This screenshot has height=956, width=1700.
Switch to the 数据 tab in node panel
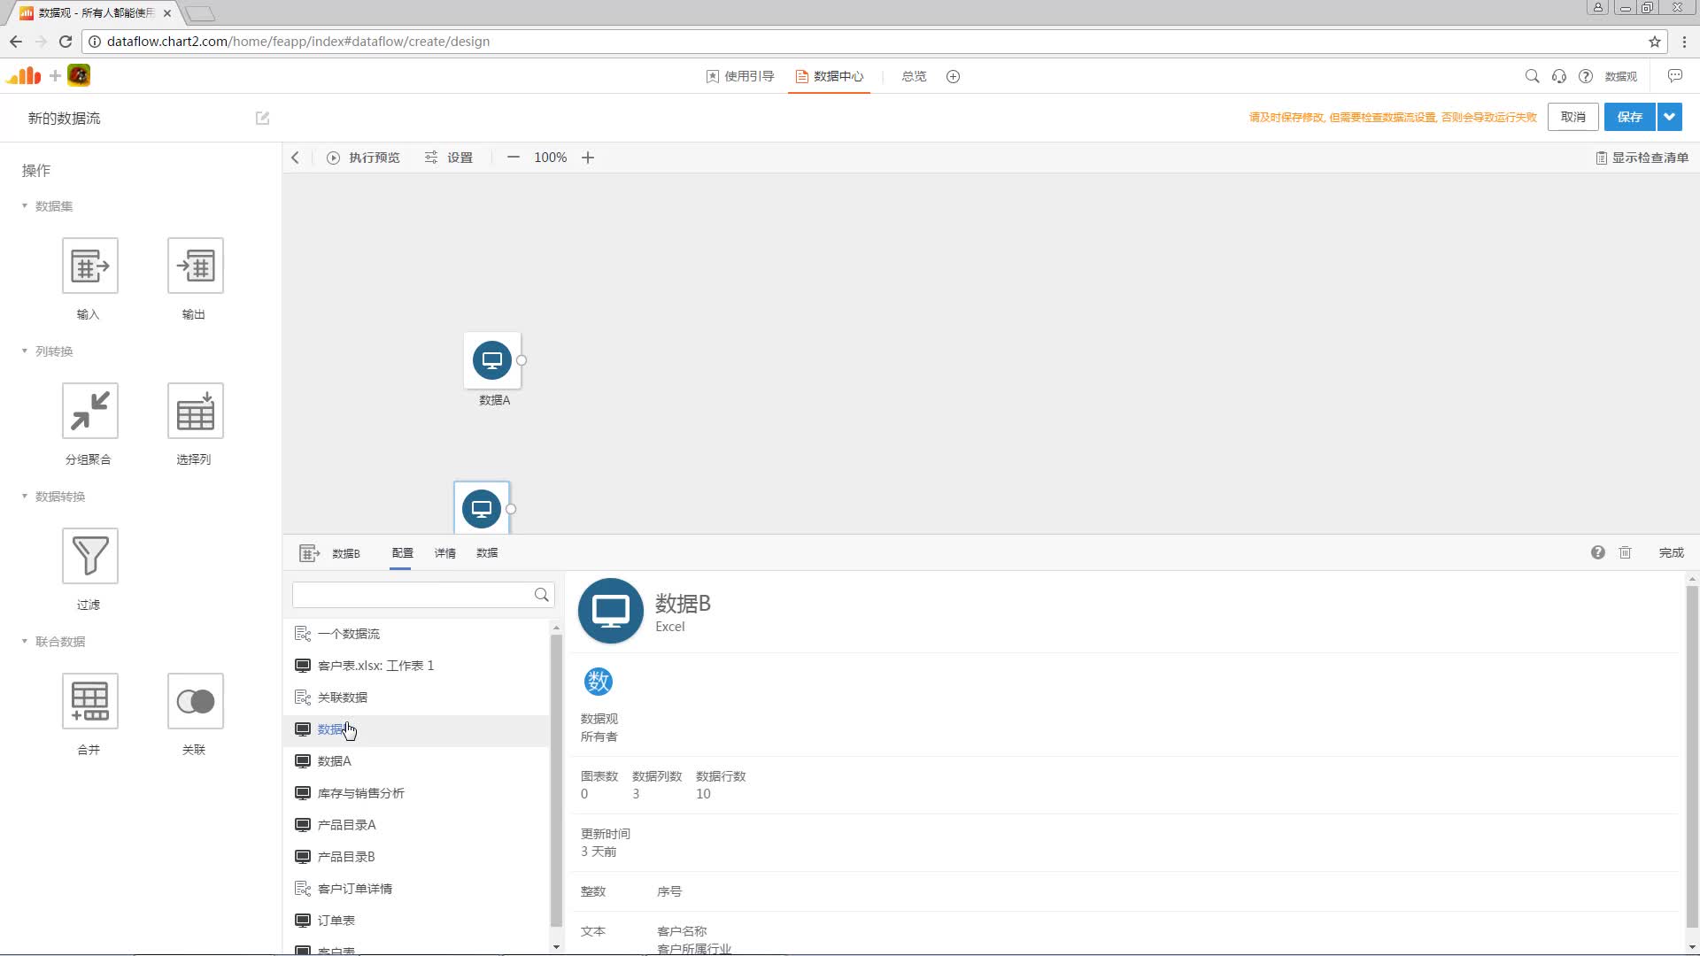487,553
